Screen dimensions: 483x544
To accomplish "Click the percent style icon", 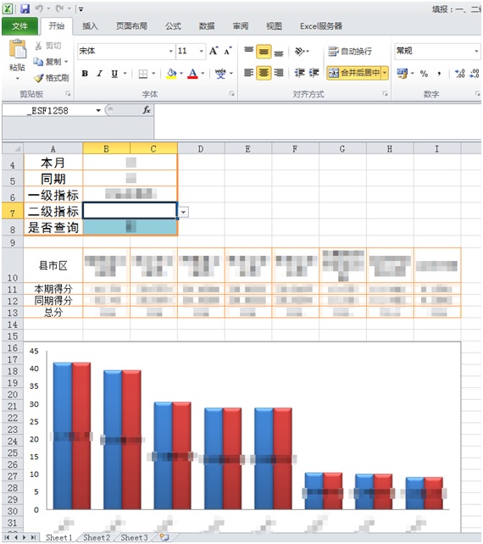I will click(424, 73).
